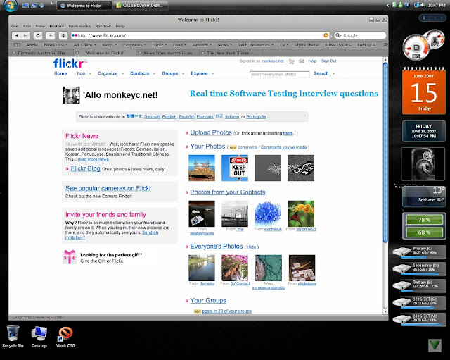Expand the Easynews bookmarks folder

point(134,45)
